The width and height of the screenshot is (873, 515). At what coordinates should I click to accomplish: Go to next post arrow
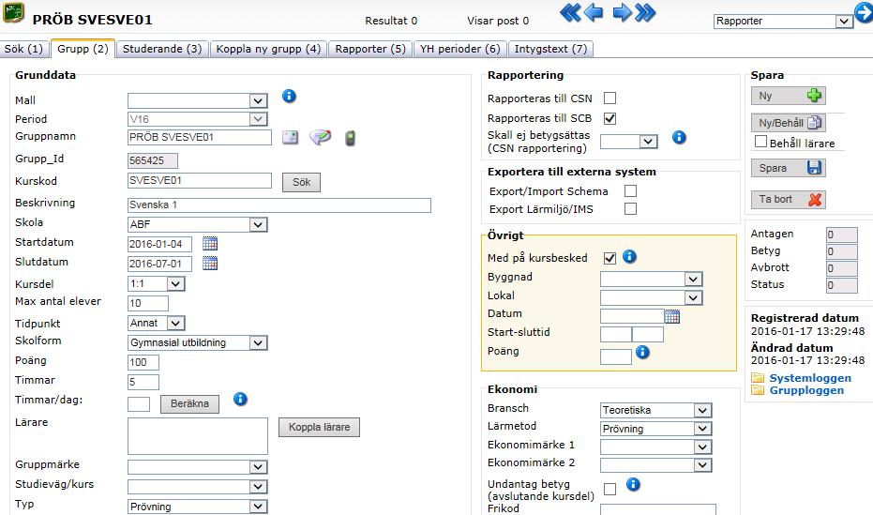(622, 12)
